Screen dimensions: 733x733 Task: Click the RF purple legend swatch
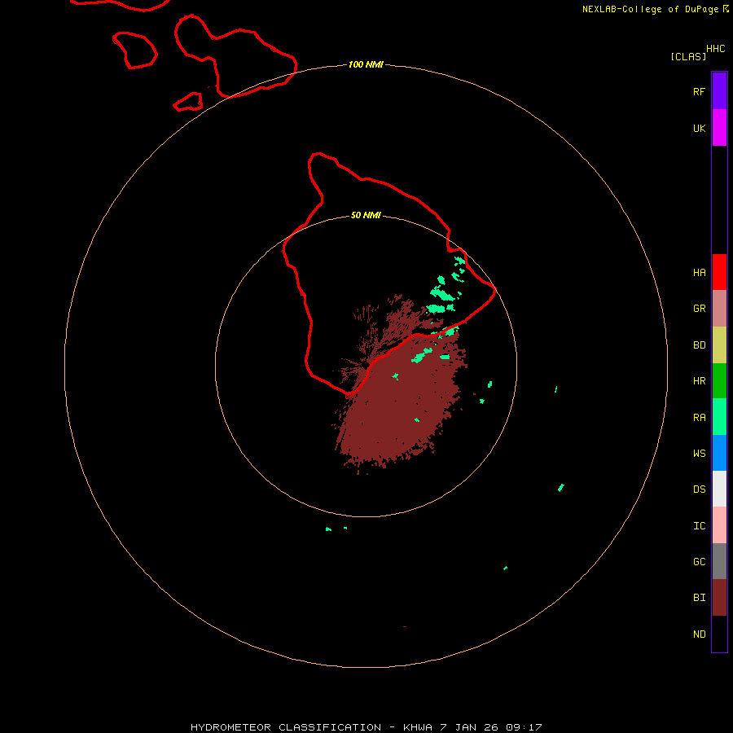coord(719,91)
